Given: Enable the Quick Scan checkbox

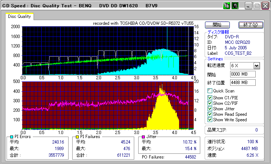Looking at the screenshot, I should tap(210, 91).
